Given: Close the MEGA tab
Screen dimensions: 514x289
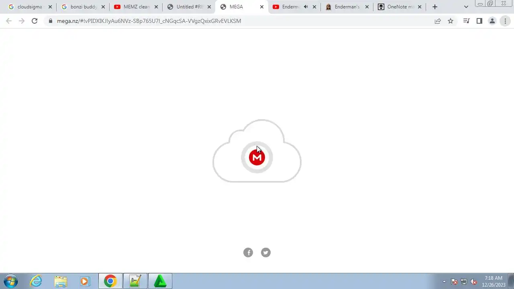Looking at the screenshot, I should coord(262,7).
